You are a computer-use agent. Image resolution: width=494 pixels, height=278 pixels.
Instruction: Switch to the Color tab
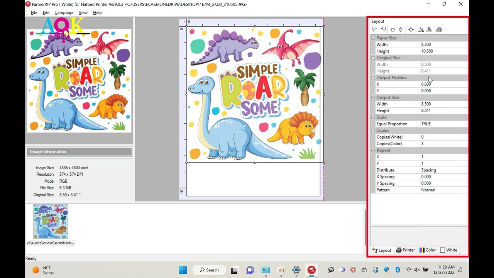click(428, 250)
